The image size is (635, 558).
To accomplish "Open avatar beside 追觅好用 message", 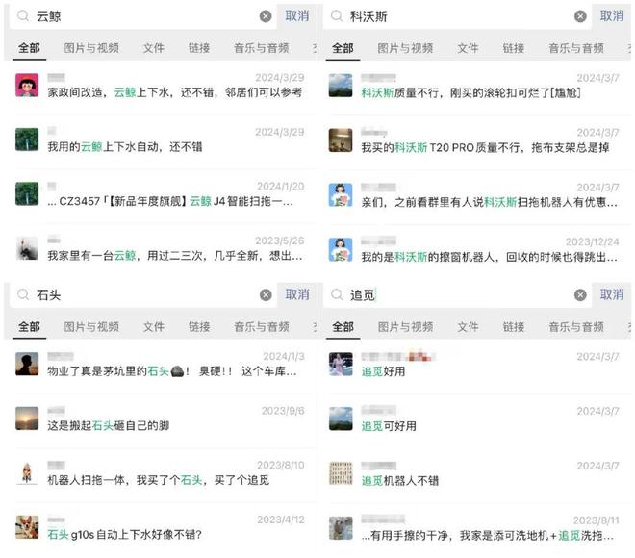I will click(x=341, y=364).
